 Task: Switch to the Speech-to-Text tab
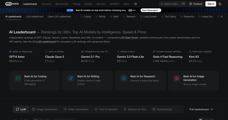[x=135, y=109]
